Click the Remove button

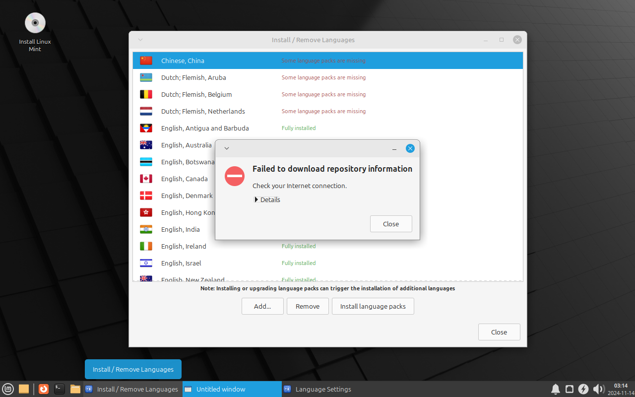pyautogui.click(x=308, y=306)
